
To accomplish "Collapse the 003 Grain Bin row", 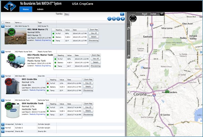I will [3, 76].
